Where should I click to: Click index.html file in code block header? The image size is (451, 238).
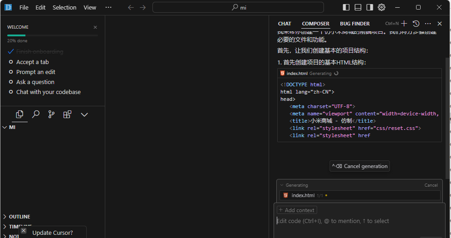pos(297,74)
